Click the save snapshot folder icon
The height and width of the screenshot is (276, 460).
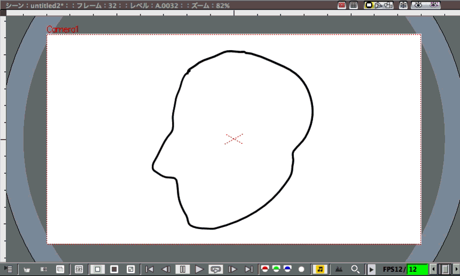tap(27, 270)
